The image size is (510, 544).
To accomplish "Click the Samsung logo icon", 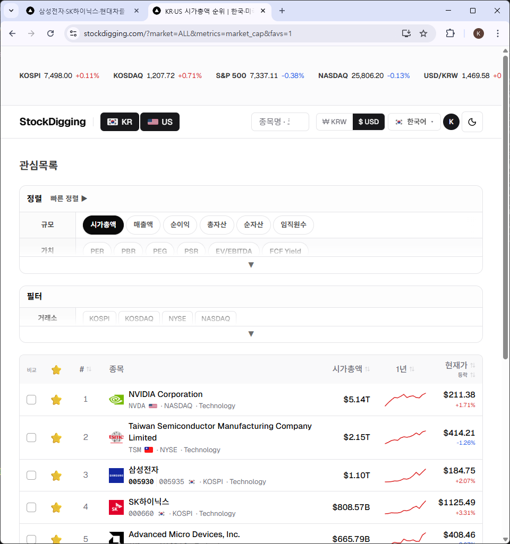I will click(116, 476).
